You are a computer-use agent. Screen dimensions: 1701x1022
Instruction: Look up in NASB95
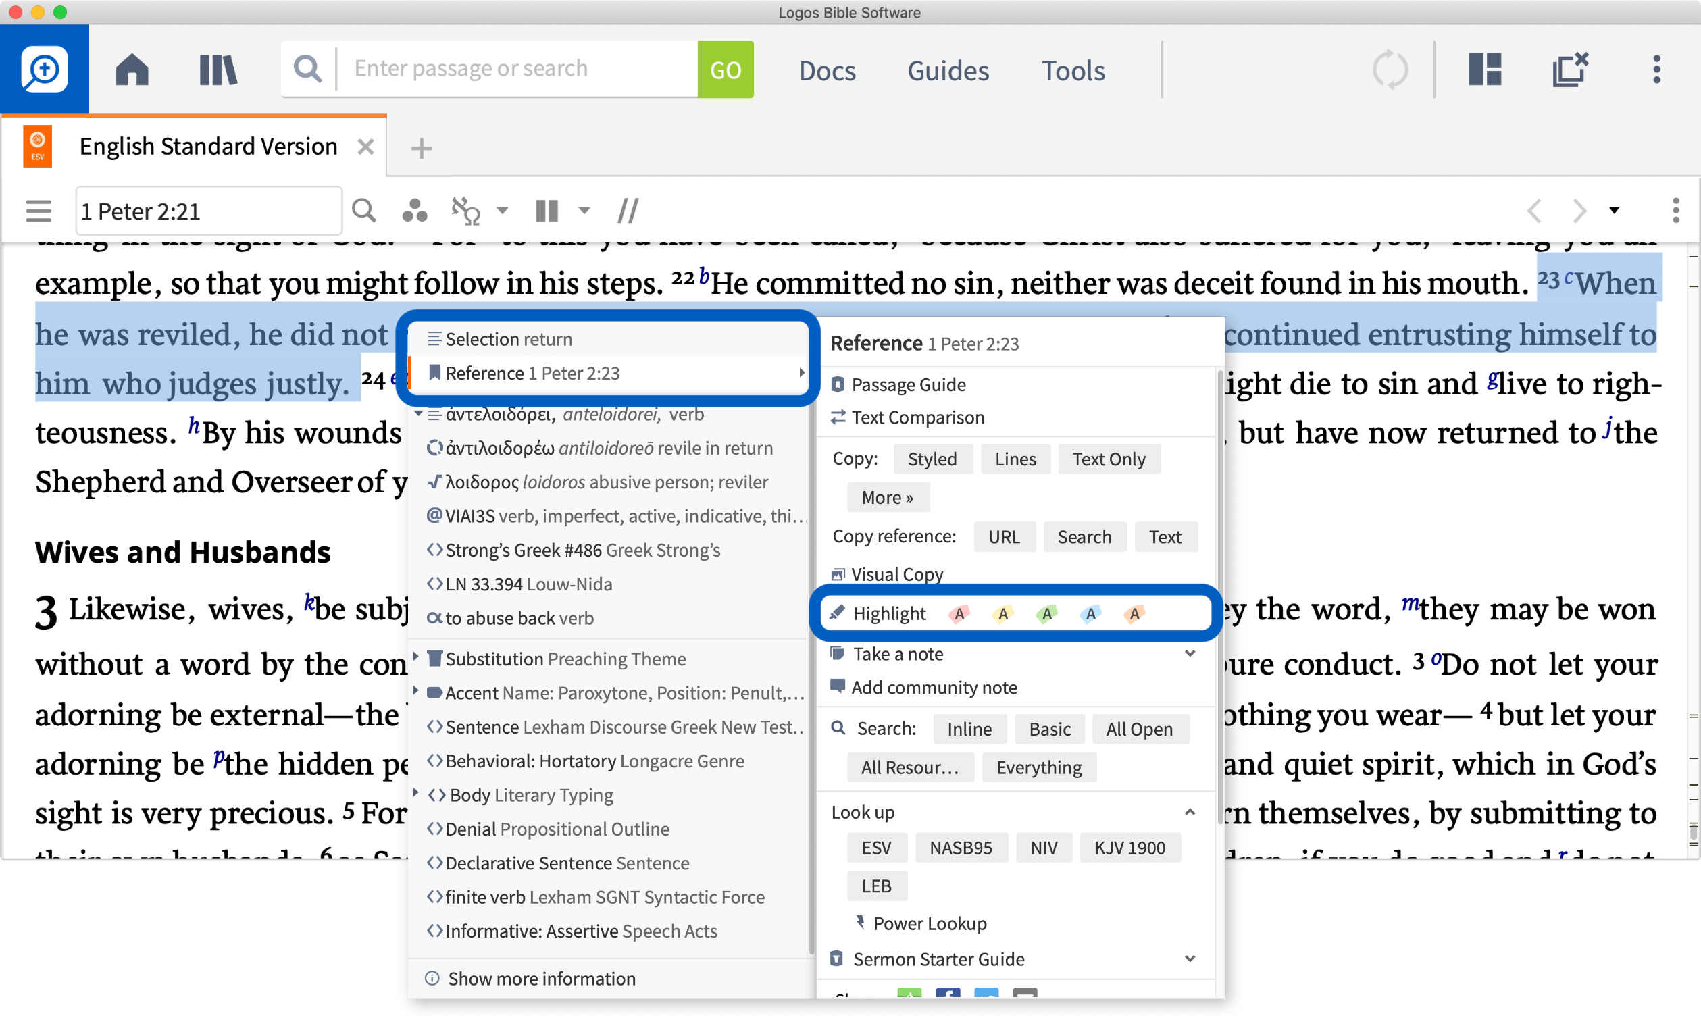coord(961,848)
